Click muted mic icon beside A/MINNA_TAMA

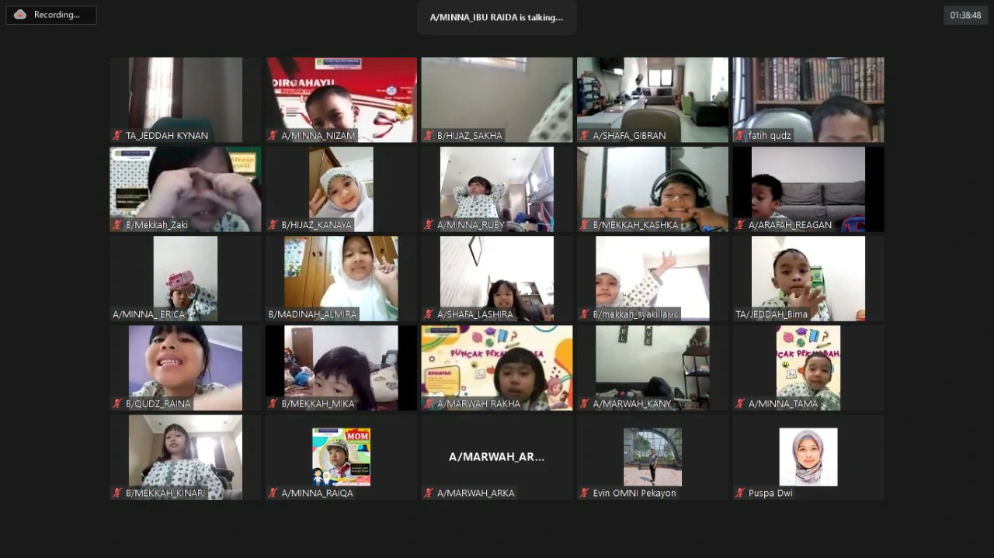[x=740, y=404]
